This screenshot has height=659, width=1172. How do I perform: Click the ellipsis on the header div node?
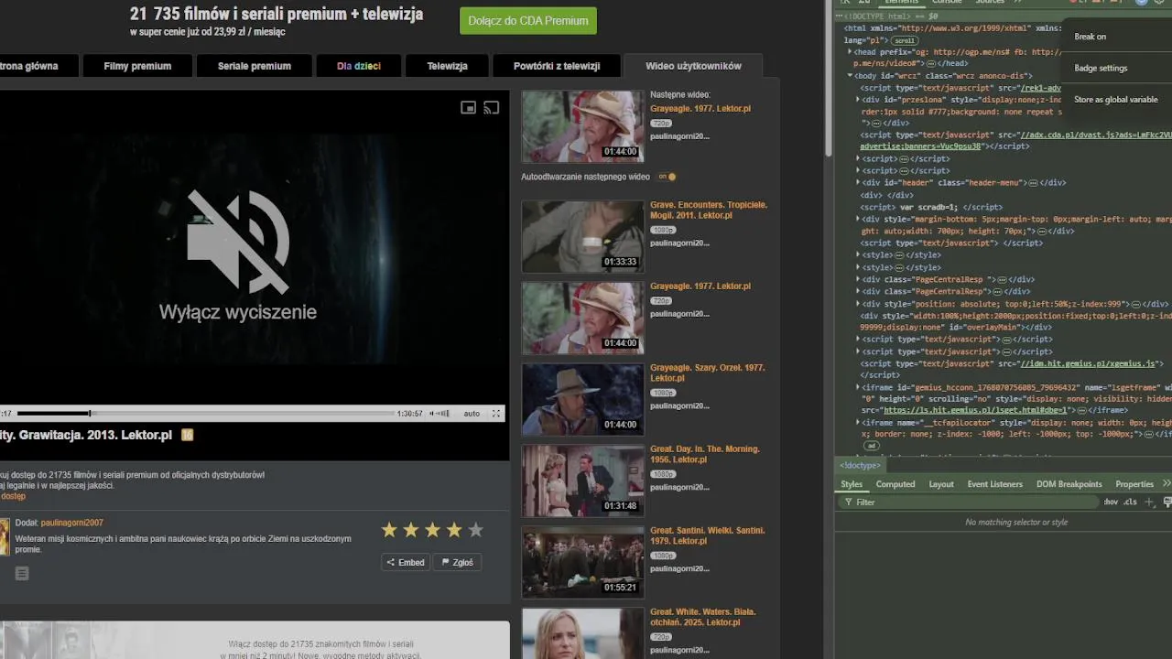[1033, 183]
